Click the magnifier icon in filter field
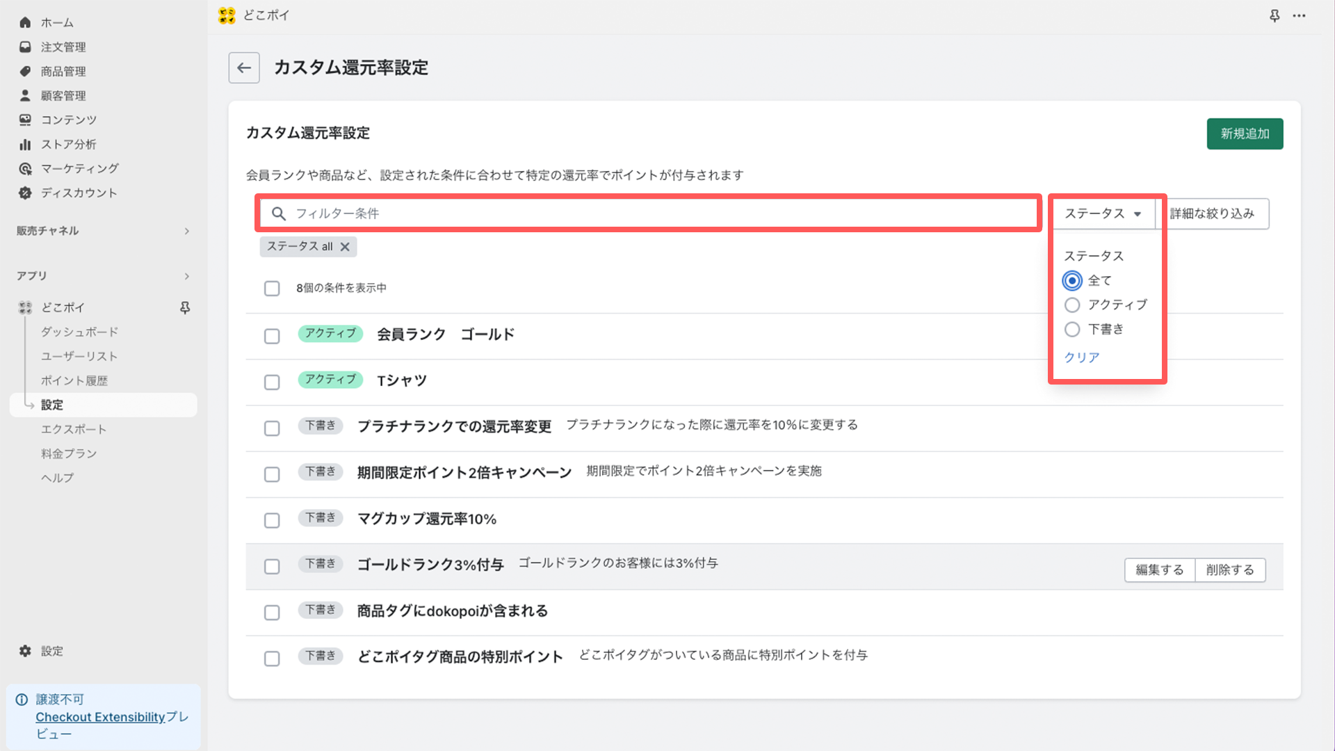 (x=278, y=213)
